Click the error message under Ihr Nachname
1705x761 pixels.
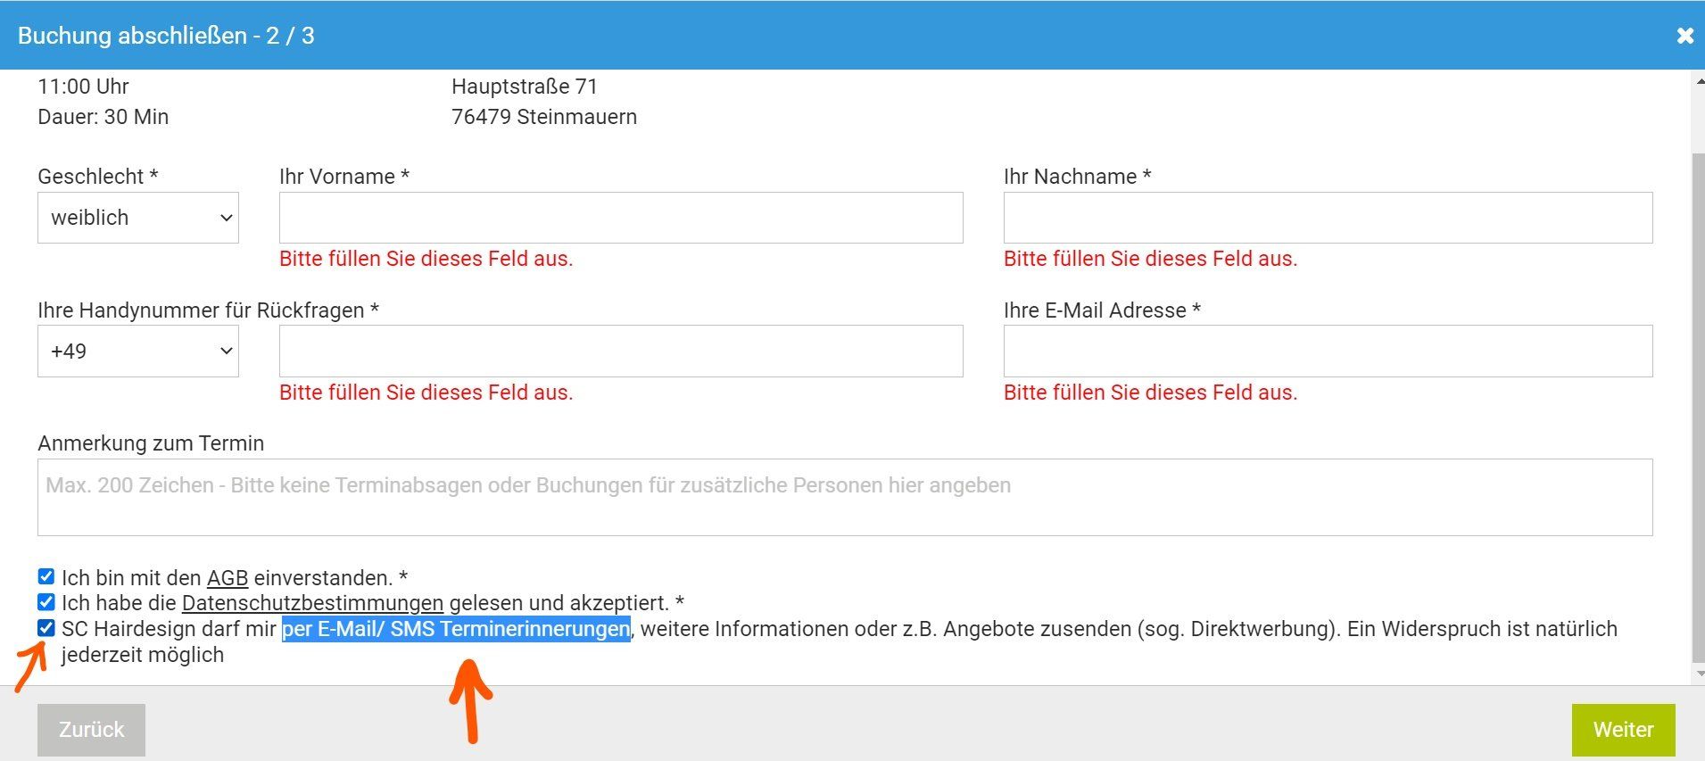pos(1151,259)
